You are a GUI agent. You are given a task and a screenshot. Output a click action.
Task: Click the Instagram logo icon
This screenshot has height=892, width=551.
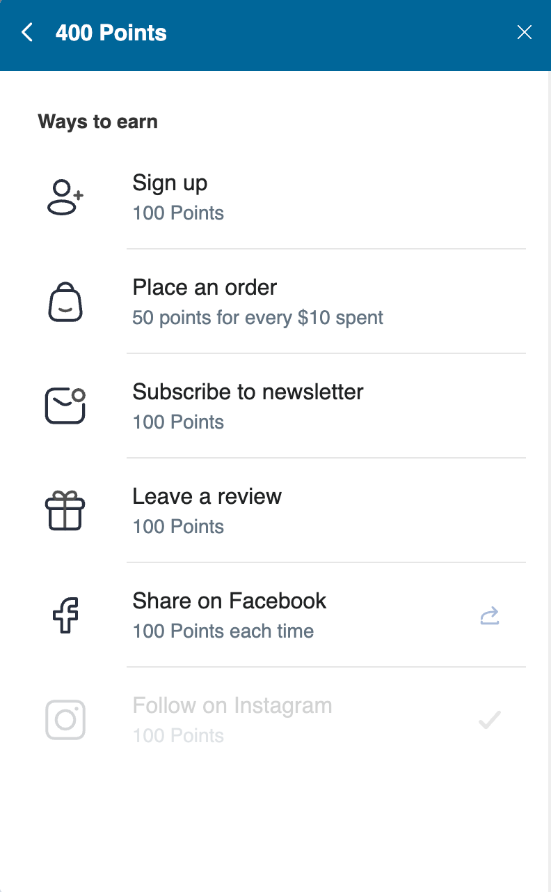coord(65,720)
